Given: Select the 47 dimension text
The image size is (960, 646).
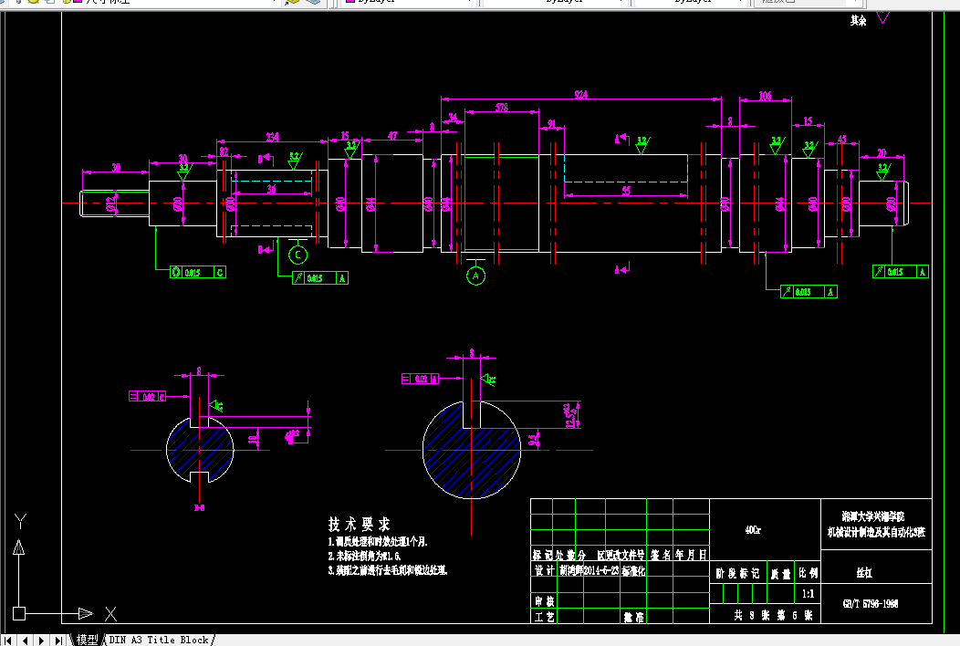Looking at the screenshot, I should pyautogui.click(x=392, y=135).
